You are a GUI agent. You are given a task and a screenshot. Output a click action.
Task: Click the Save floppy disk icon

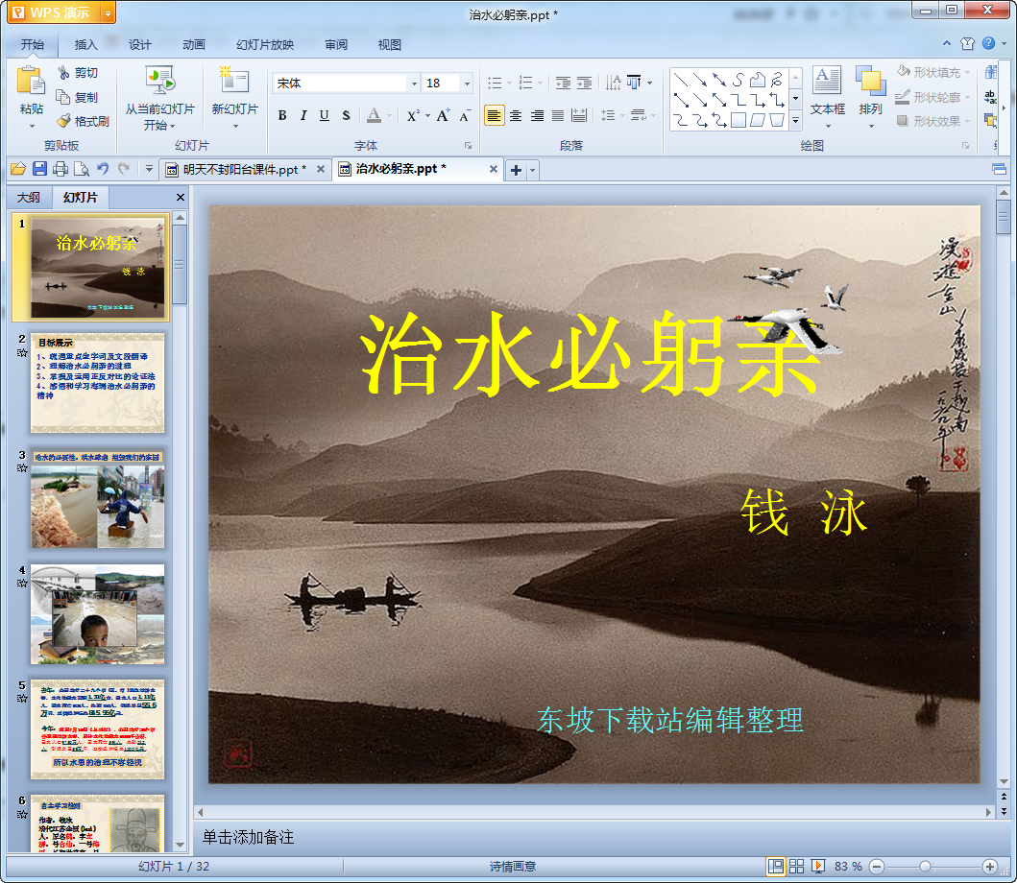[39, 169]
